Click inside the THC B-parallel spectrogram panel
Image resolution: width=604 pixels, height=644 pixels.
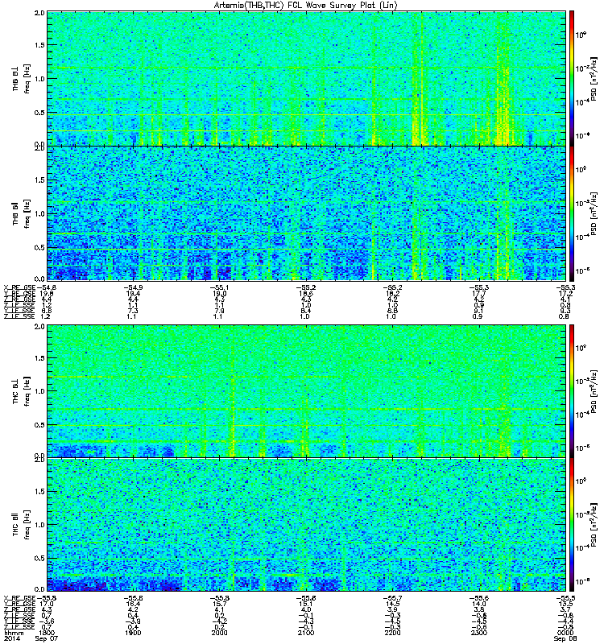click(x=306, y=525)
